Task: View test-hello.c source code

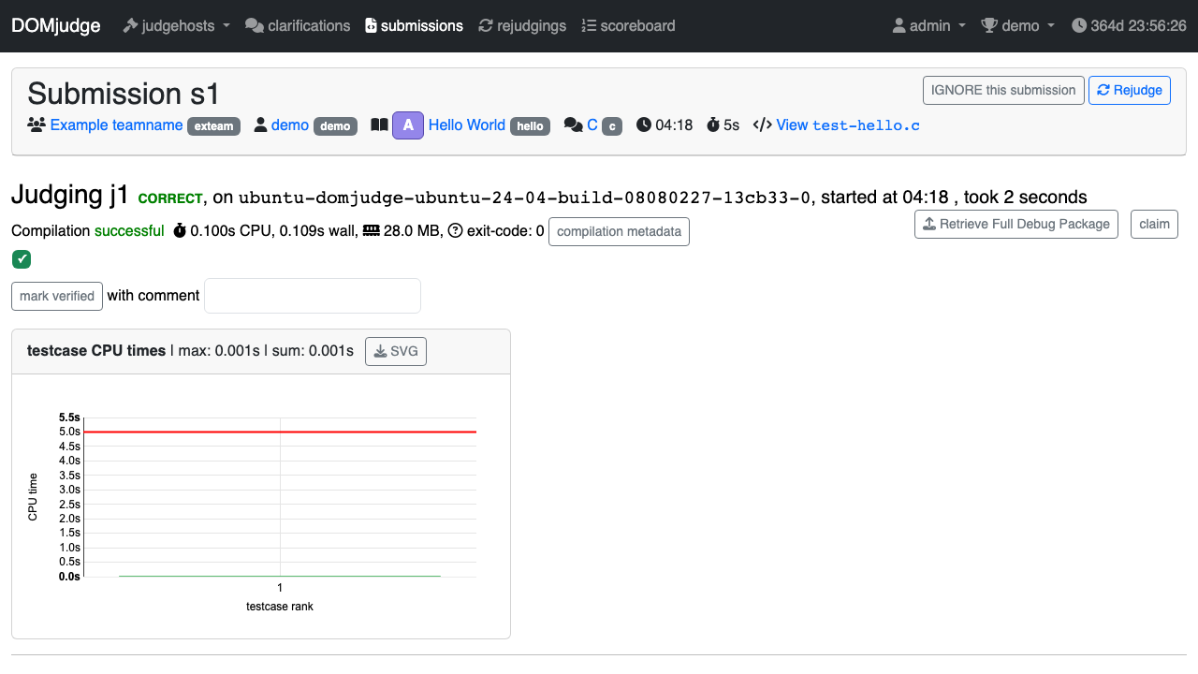Action: click(848, 125)
